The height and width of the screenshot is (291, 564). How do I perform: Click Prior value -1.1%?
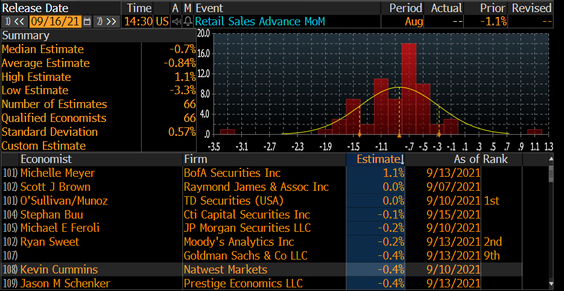click(493, 22)
